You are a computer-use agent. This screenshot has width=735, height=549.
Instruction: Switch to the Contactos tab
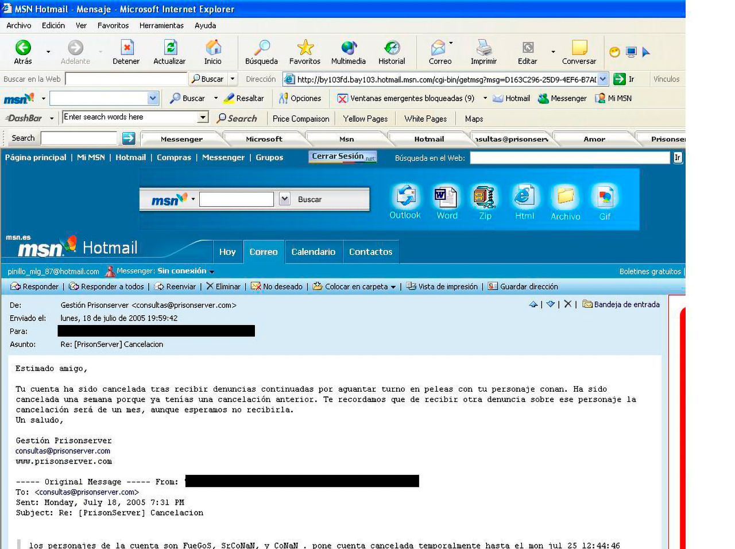pyautogui.click(x=371, y=252)
